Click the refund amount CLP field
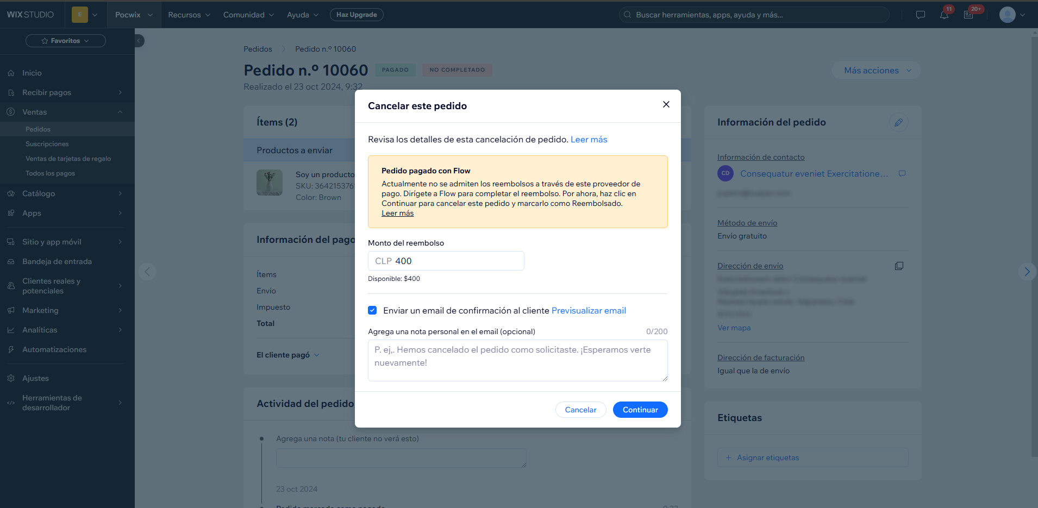 click(x=446, y=261)
